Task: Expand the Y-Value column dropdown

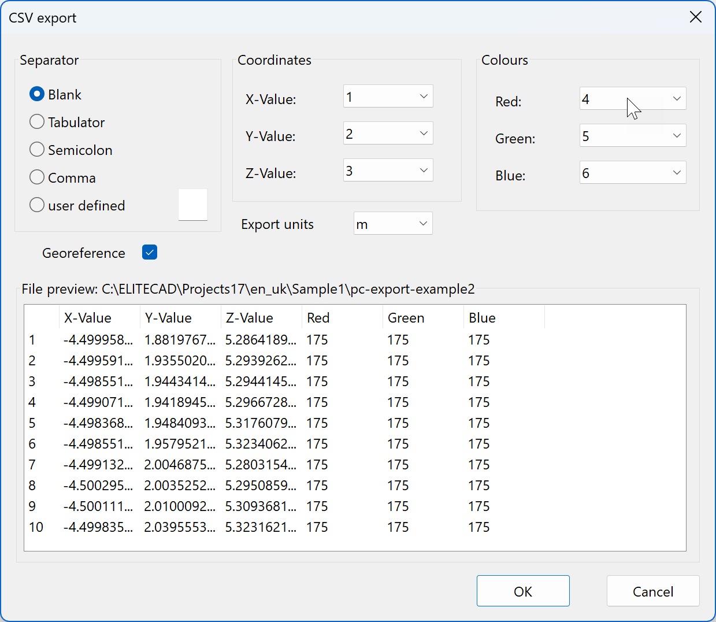Action: pyautogui.click(x=388, y=134)
